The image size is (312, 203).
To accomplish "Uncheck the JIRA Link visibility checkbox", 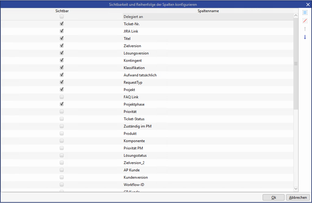I will click(x=62, y=31).
